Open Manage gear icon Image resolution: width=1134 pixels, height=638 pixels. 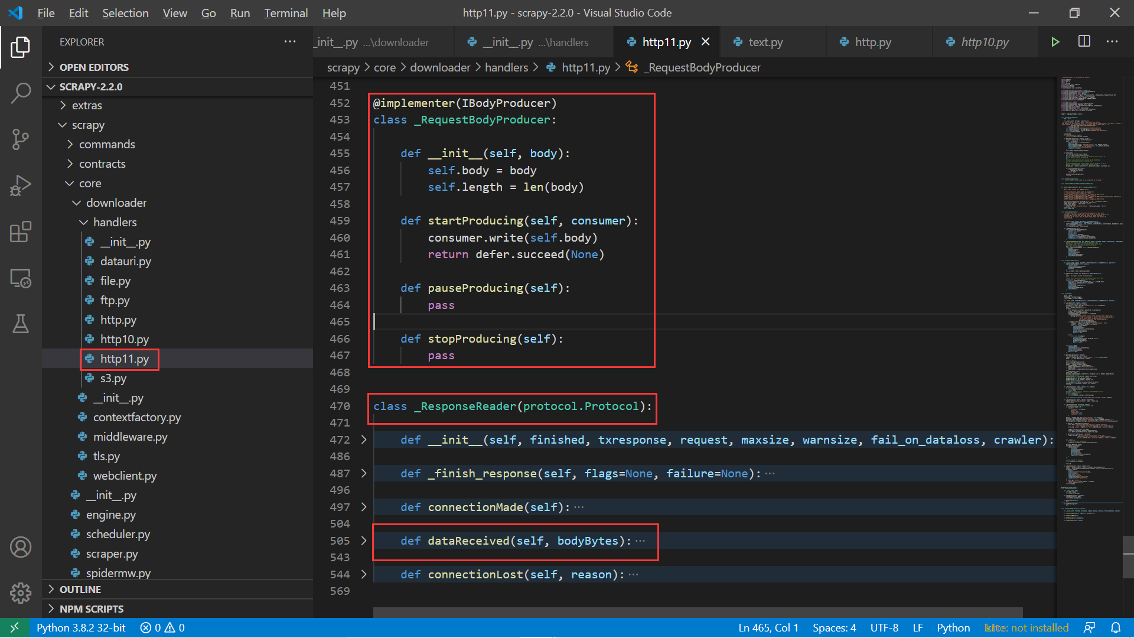[x=21, y=593]
